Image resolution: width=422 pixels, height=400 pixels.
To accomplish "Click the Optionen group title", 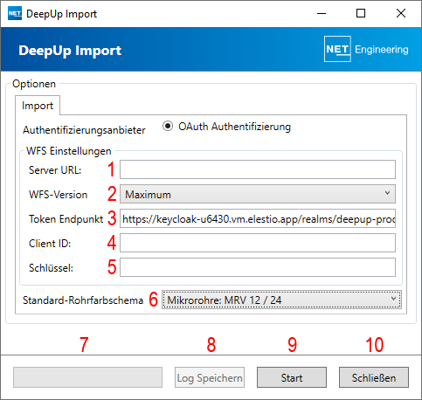I will point(34,84).
